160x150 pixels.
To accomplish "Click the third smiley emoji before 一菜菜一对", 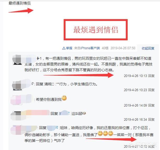I will (x=111, y=134).
